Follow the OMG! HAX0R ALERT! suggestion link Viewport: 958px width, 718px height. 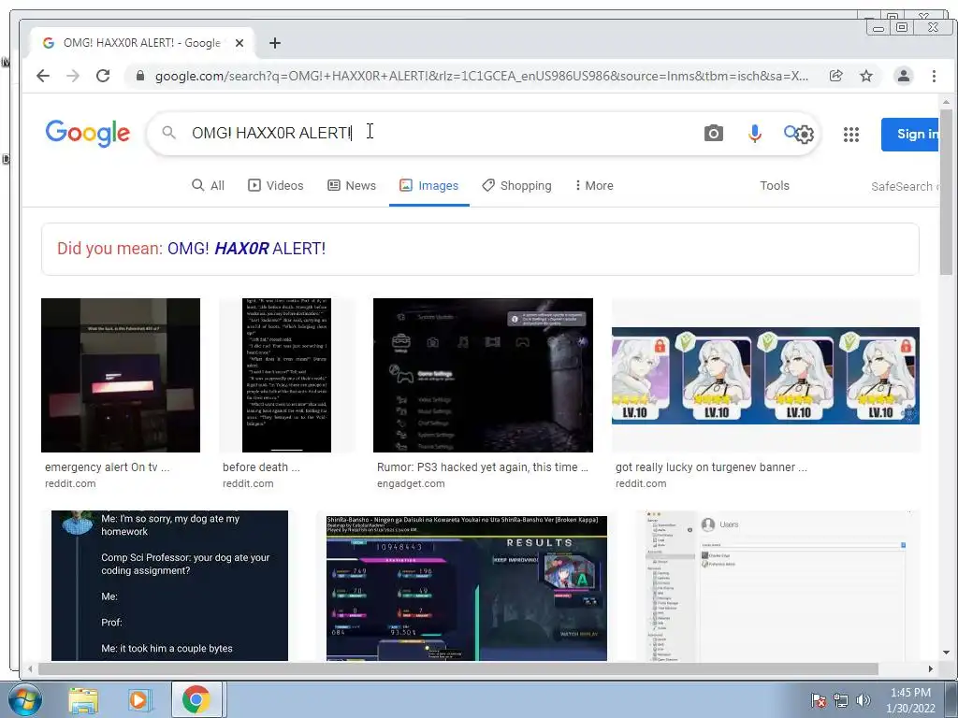click(x=246, y=249)
